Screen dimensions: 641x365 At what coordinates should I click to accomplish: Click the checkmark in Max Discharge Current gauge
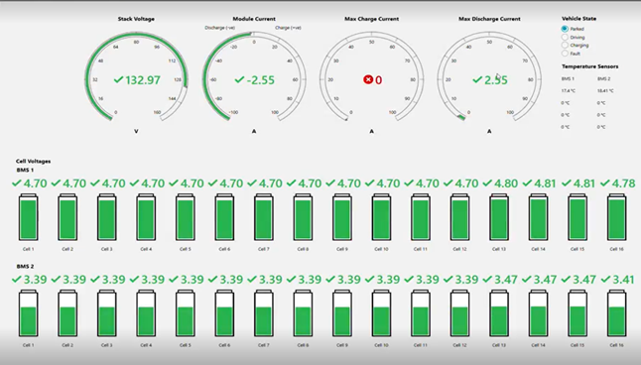477,79
